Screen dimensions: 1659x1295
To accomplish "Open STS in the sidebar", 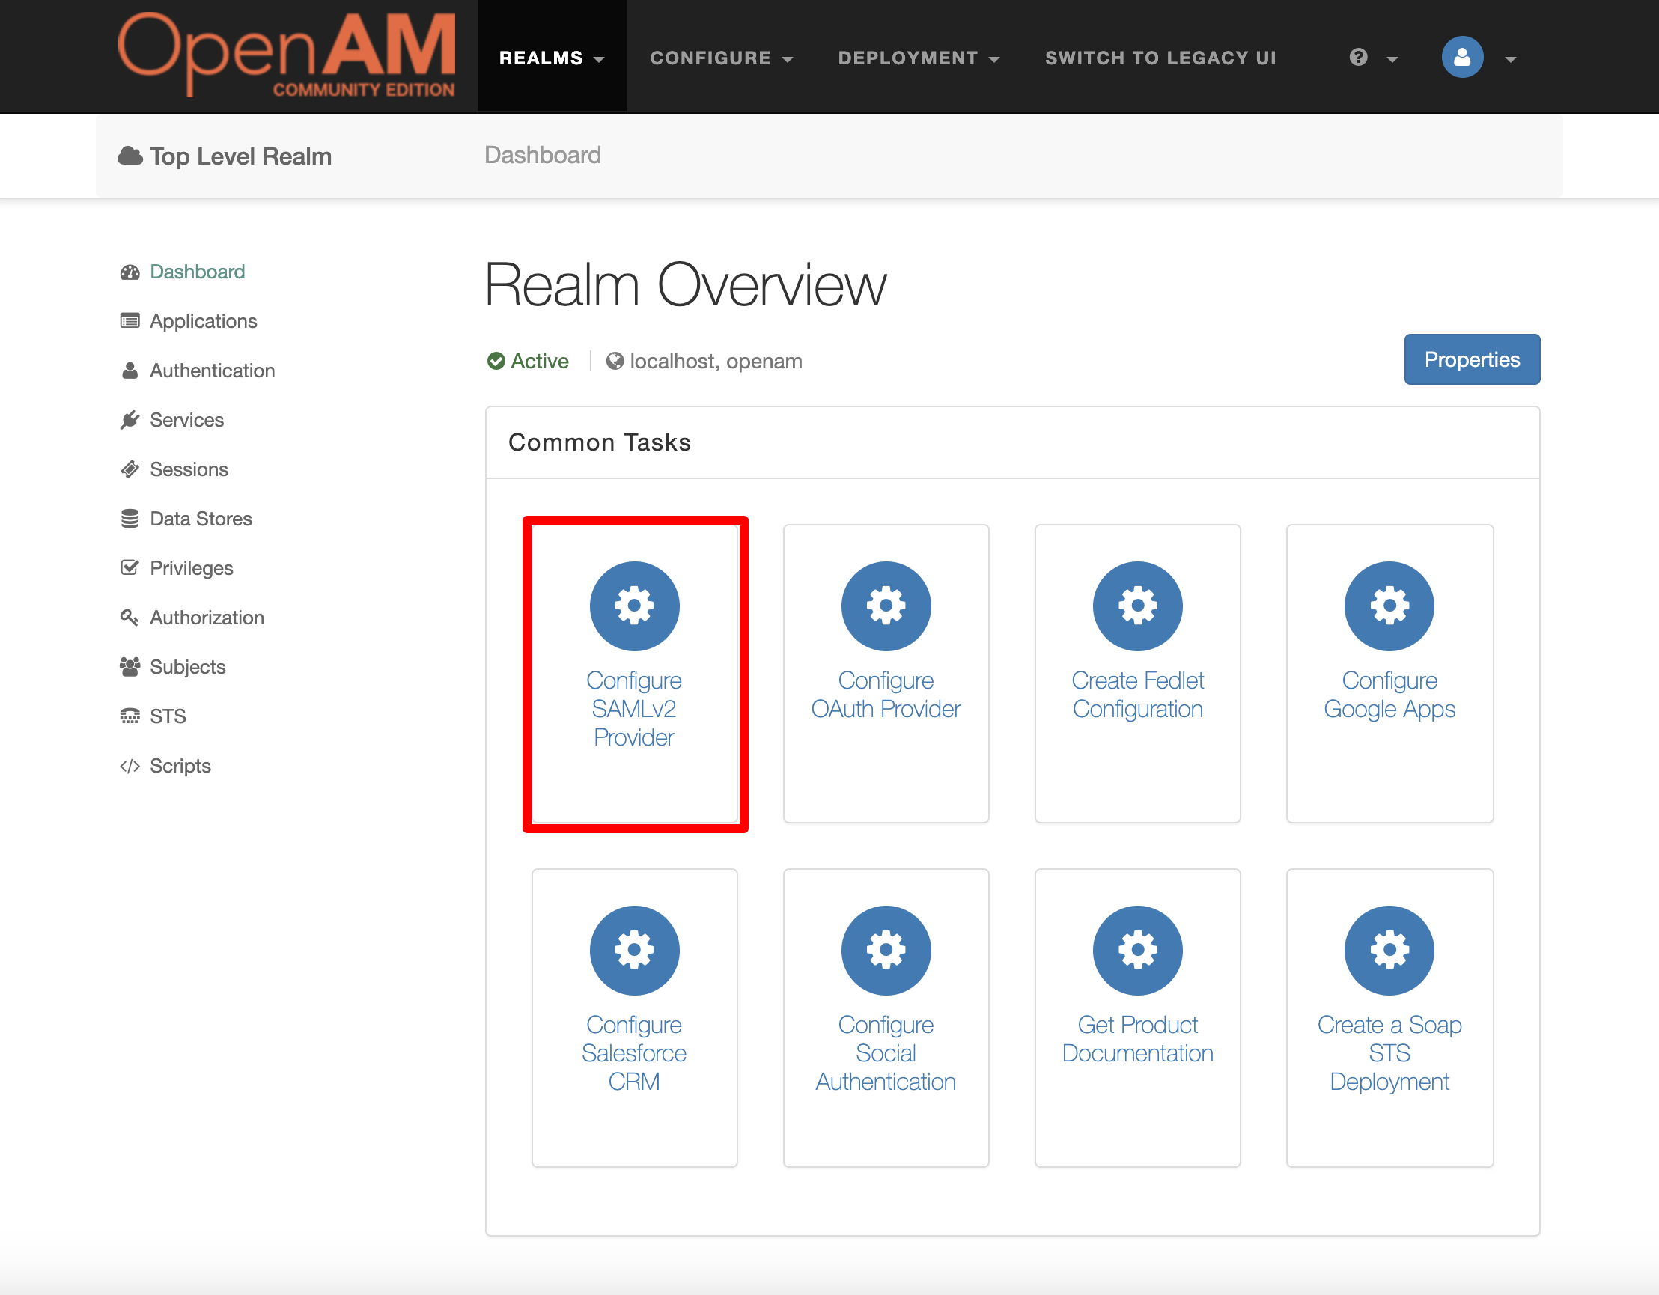I will tap(168, 716).
